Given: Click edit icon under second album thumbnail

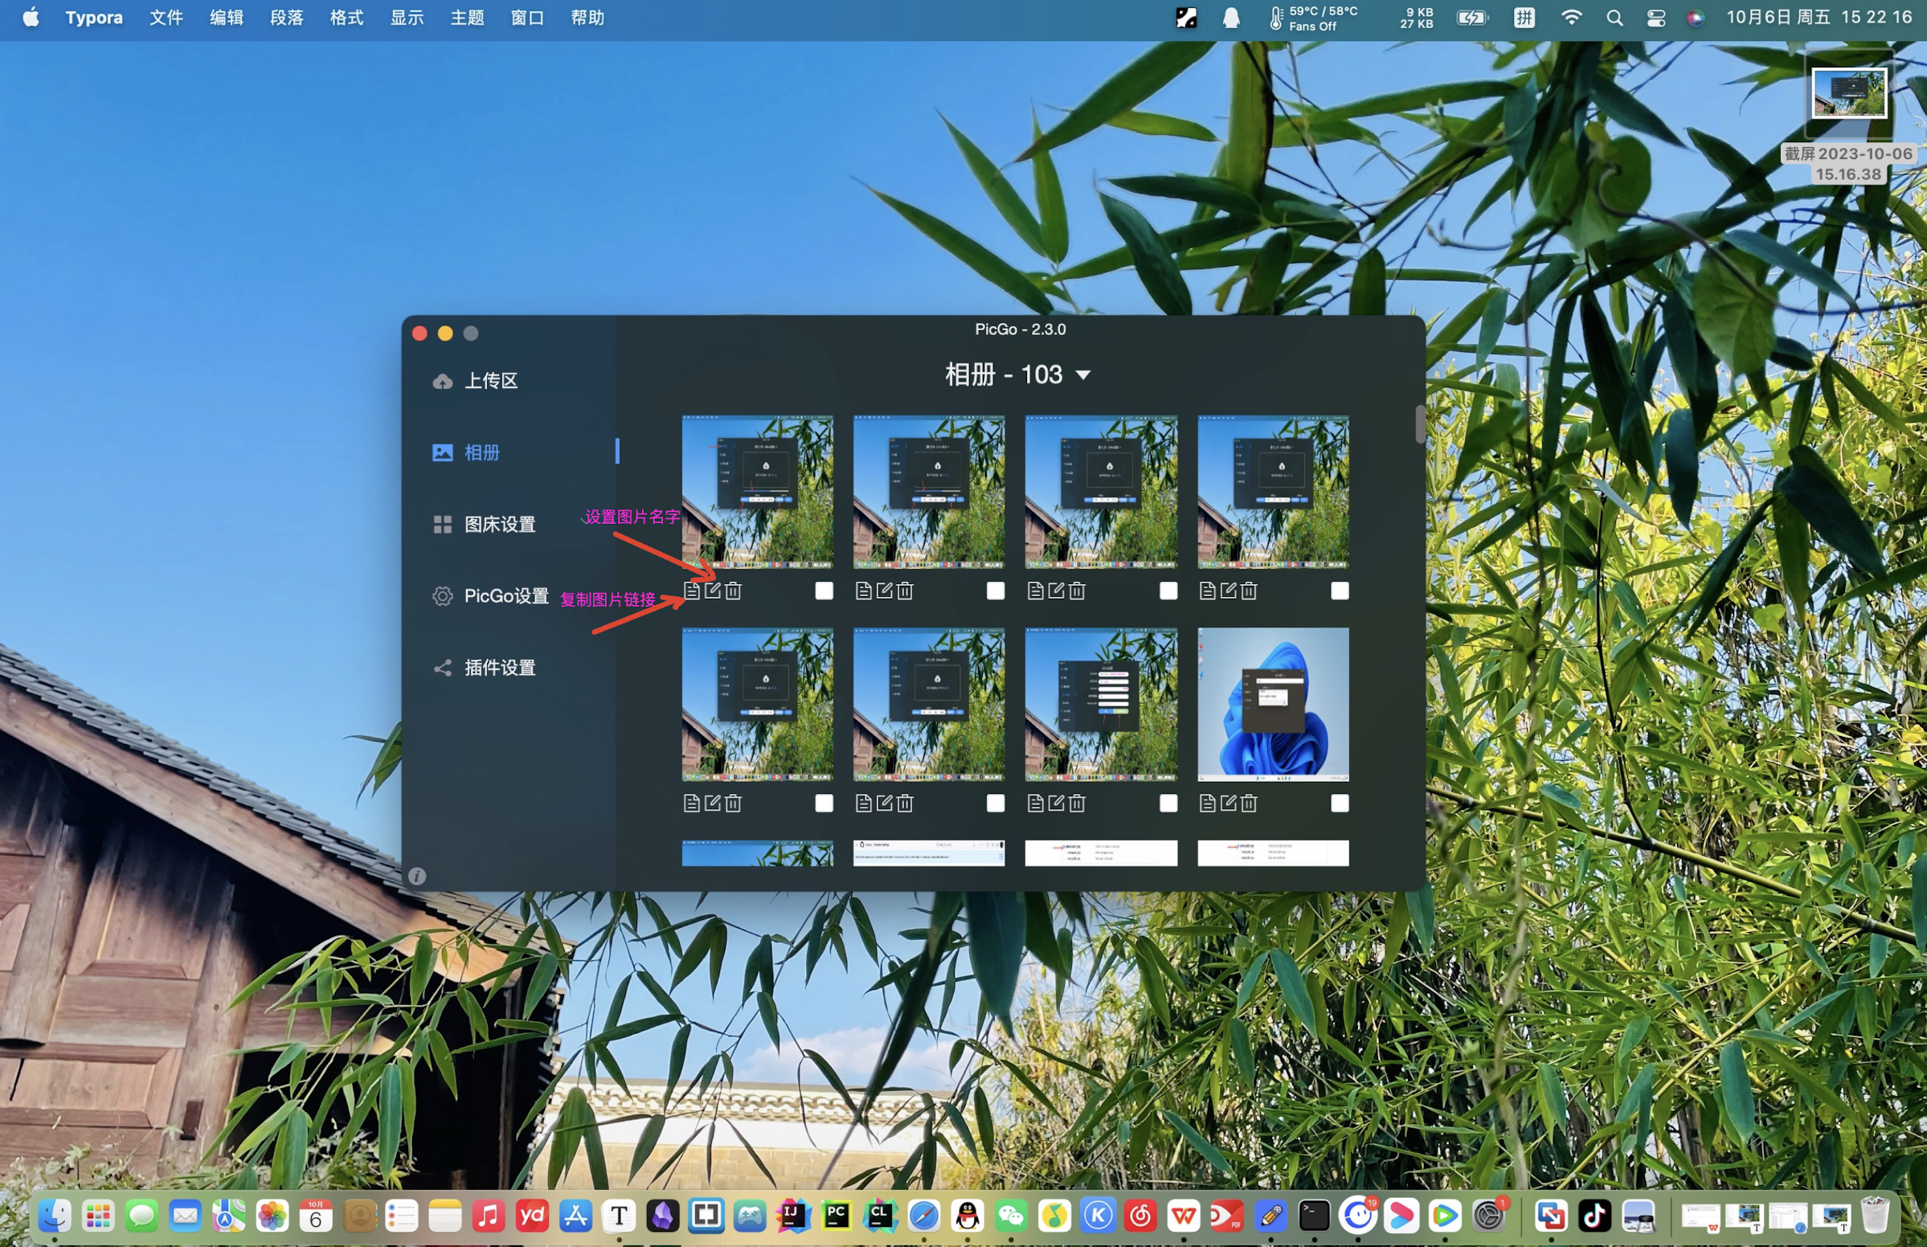Looking at the screenshot, I should [x=884, y=591].
